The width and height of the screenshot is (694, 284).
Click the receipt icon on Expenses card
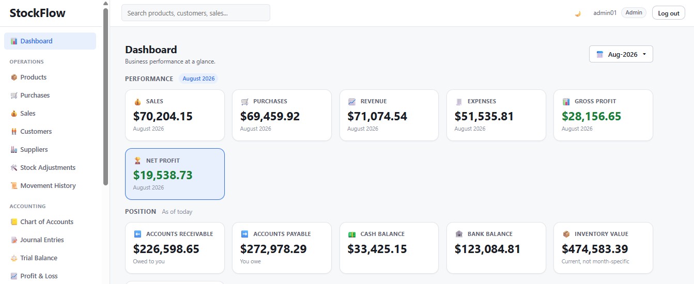tap(458, 102)
